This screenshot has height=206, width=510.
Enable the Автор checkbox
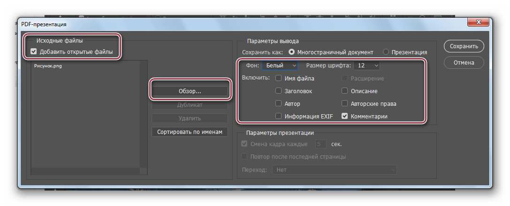tap(278, 104)
